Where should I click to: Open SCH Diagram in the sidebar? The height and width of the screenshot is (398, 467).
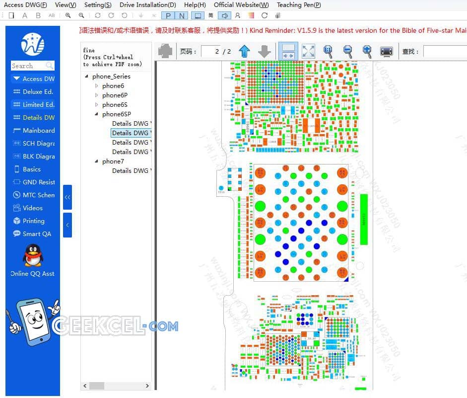(x=38, y=144)
